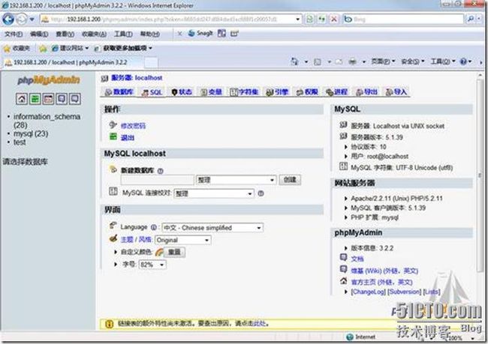The height and width of the screenshot is (344, 488).
Task: Switch to the SQL tab
Action: pos(152,92)
